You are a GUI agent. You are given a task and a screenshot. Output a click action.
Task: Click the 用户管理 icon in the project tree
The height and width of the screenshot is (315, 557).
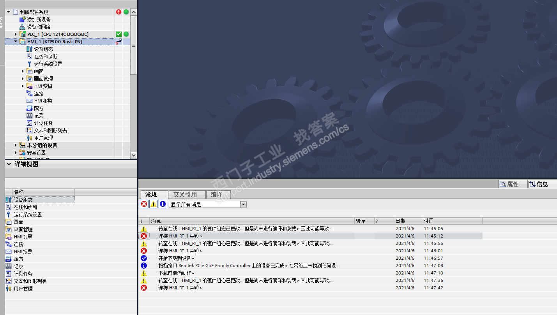click(x=29, y=138)
